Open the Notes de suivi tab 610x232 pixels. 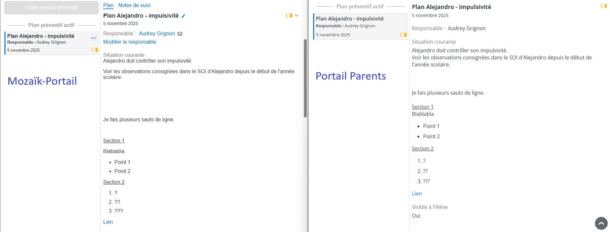134,5
